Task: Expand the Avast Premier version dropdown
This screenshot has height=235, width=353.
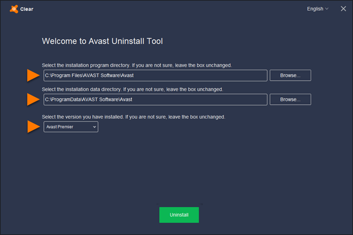Action: point(71,127)
